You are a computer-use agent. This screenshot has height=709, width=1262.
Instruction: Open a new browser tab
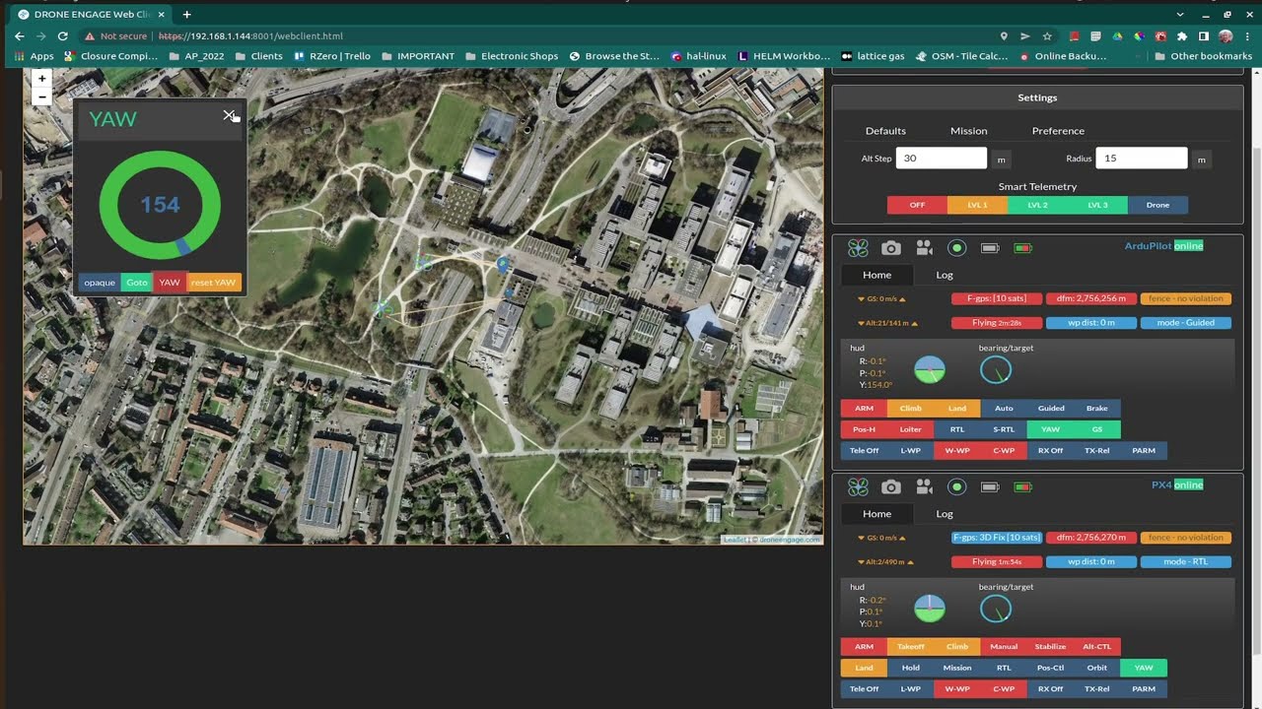pyautogui.click(x=186, y=15)
